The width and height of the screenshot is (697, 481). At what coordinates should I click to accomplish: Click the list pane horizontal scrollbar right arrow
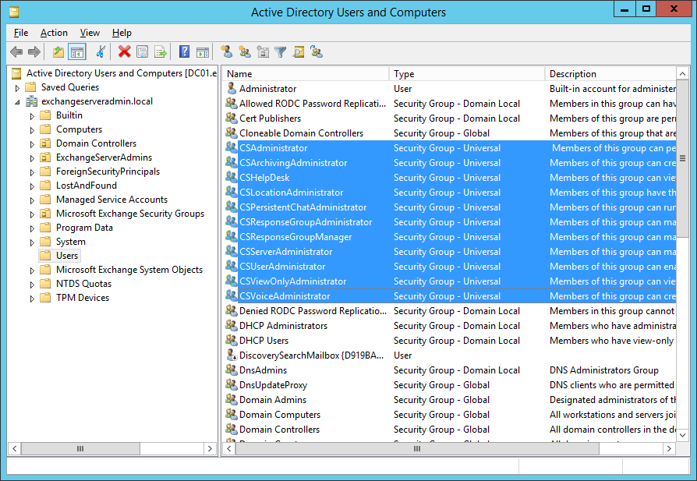(669, 448)
